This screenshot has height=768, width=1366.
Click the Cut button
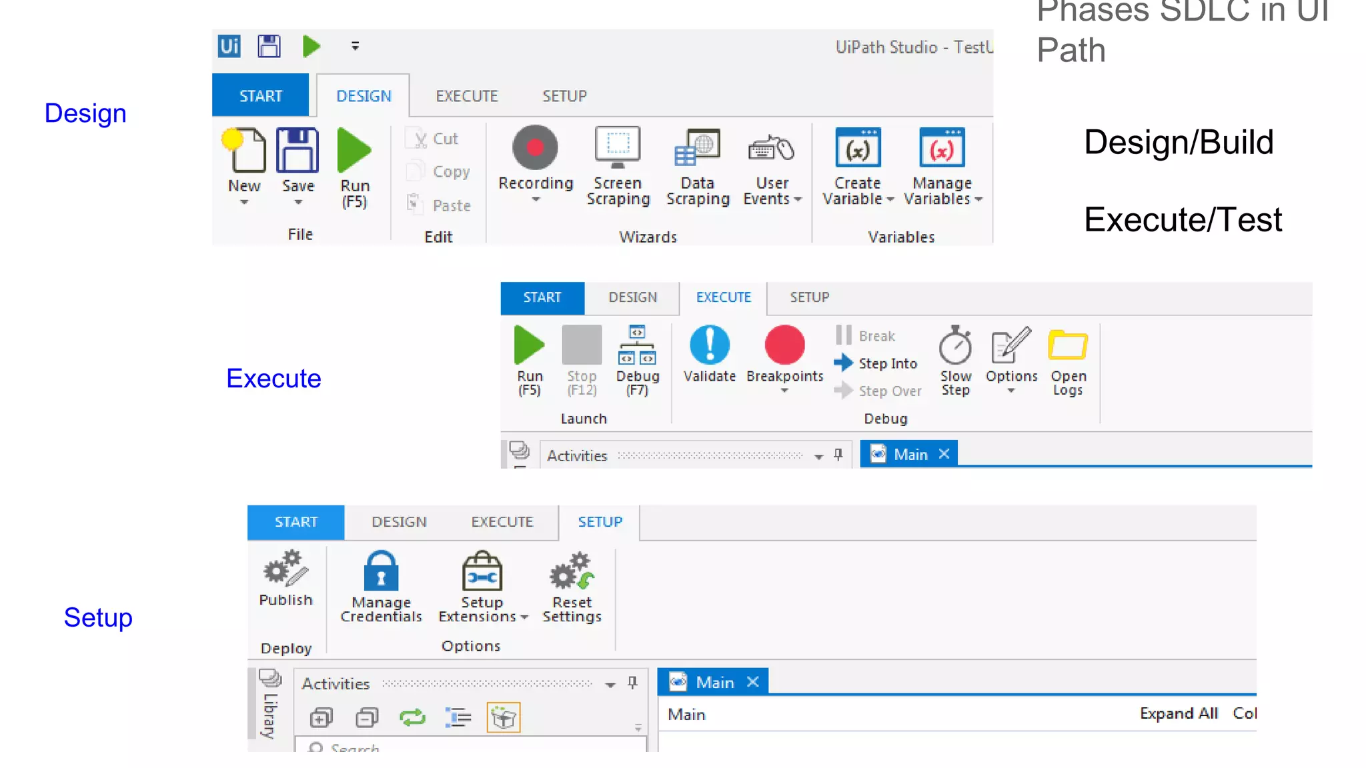(432, 139)
